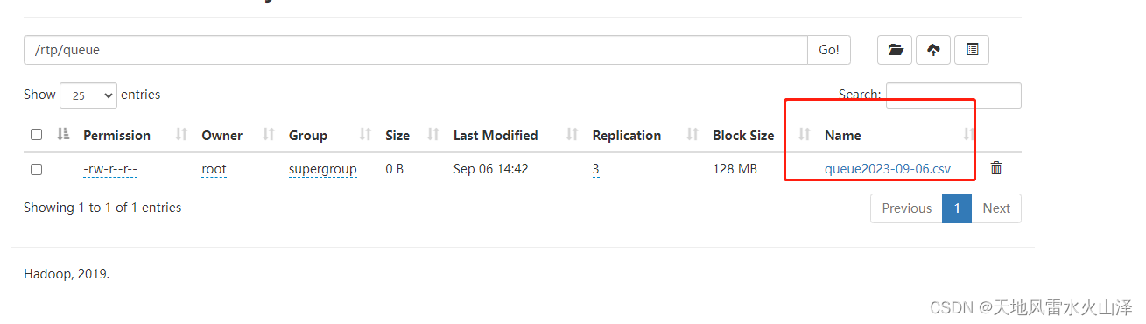
Task: Select page 1 in the pagination
Action: pyautogui.click(x=957, y=208)
